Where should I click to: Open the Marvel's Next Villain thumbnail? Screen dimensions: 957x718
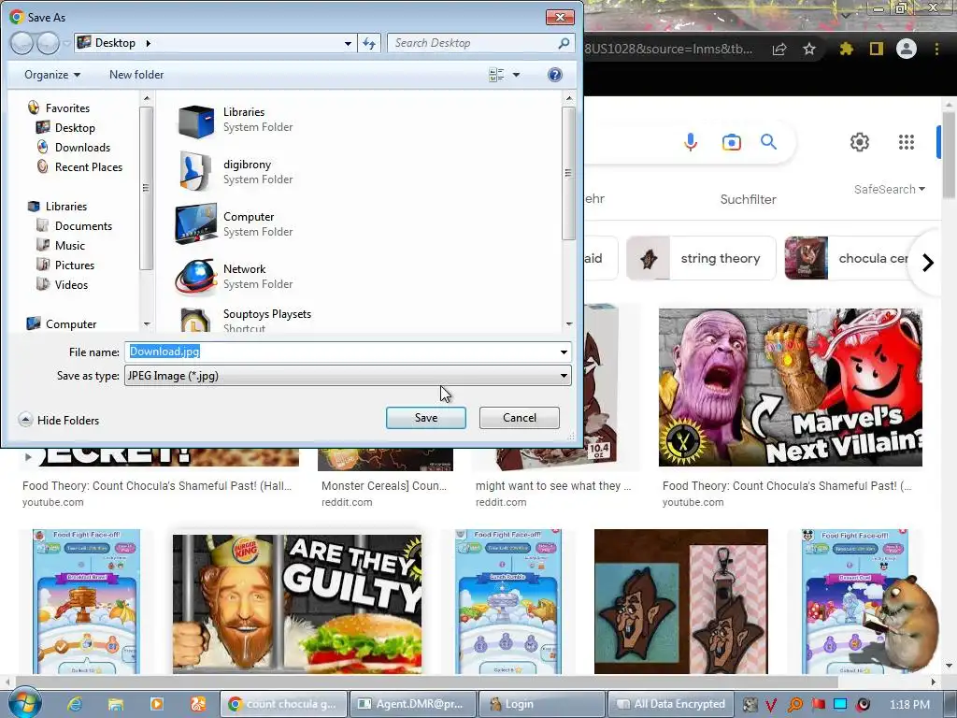pyautogui.click(x=791, y=387)
